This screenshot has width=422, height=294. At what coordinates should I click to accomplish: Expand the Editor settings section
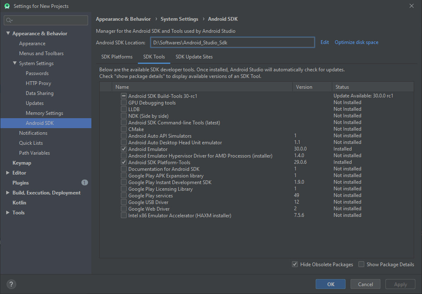[x=8, y=173]
